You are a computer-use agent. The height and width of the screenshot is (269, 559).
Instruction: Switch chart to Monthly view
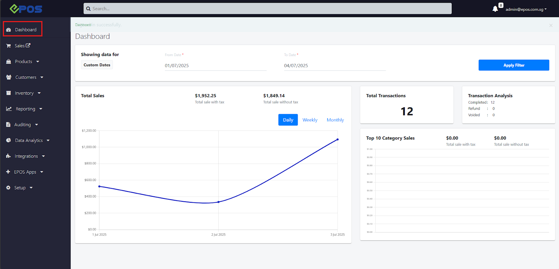pyautogui.click(x=335, y=120)
